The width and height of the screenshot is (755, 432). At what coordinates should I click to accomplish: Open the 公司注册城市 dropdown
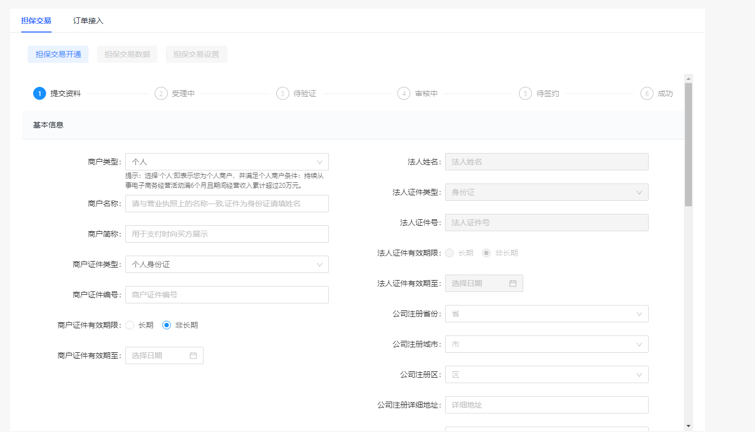tap(547, 344)
